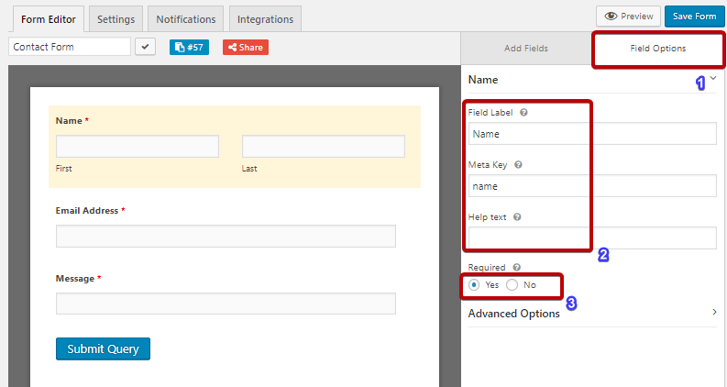Click the help icon next to Meta Key
Viewport: 727px width, 387px height.
[x=518, y=165]
